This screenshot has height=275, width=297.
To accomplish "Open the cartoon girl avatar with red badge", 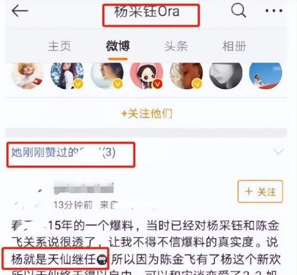I will point(147,75).
